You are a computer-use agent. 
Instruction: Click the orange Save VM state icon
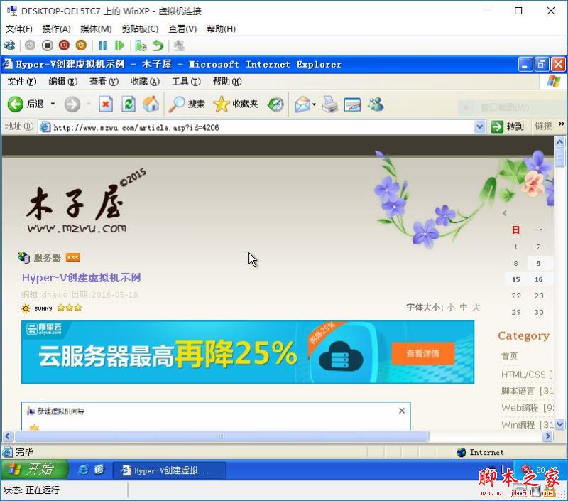(x=81, y=45)
